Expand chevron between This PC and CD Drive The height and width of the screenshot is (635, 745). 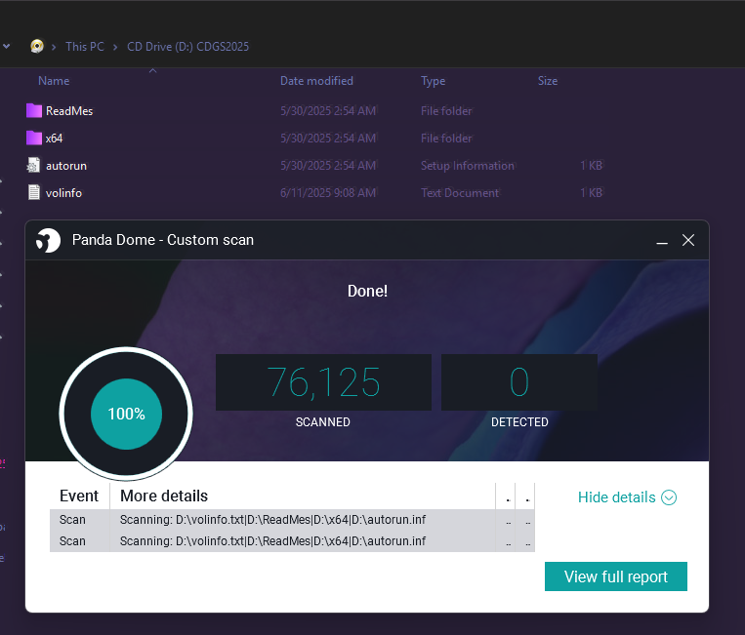115,47
